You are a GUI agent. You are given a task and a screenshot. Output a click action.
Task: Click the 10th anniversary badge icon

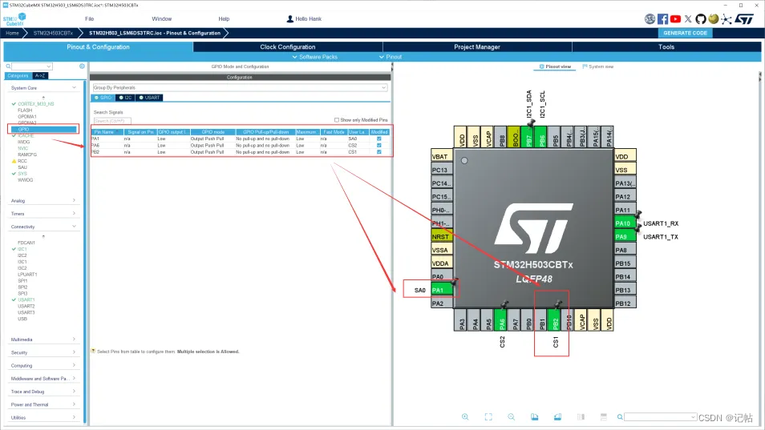650,19
